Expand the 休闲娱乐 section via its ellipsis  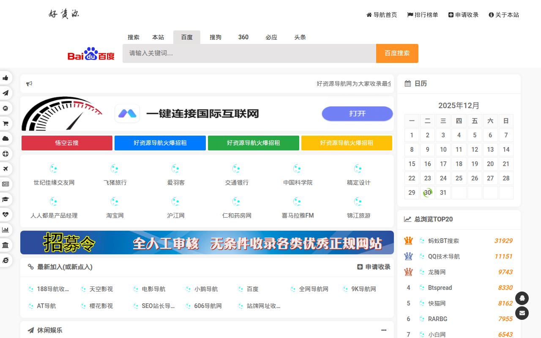coord(384,330)
